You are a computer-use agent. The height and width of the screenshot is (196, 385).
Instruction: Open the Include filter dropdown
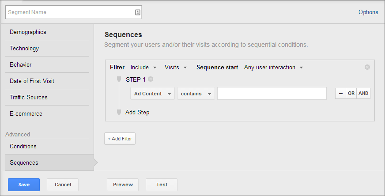tap(143, 68)
